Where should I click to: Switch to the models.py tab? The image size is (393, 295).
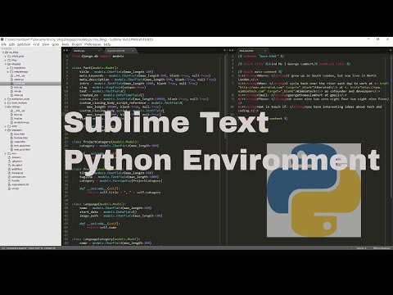point(86,51)
